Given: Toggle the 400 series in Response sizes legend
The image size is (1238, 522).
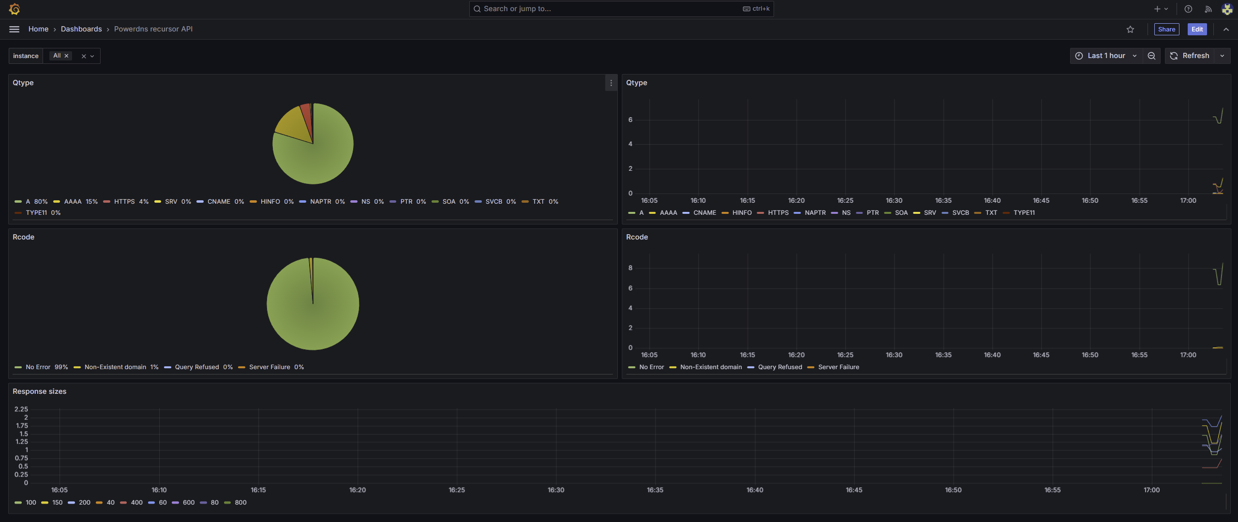Looking at the screenshot, I should coord(136,503).
